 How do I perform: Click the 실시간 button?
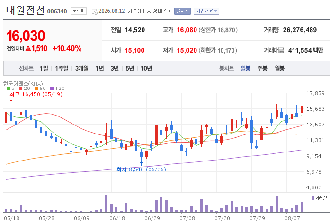tap(182, 11)
